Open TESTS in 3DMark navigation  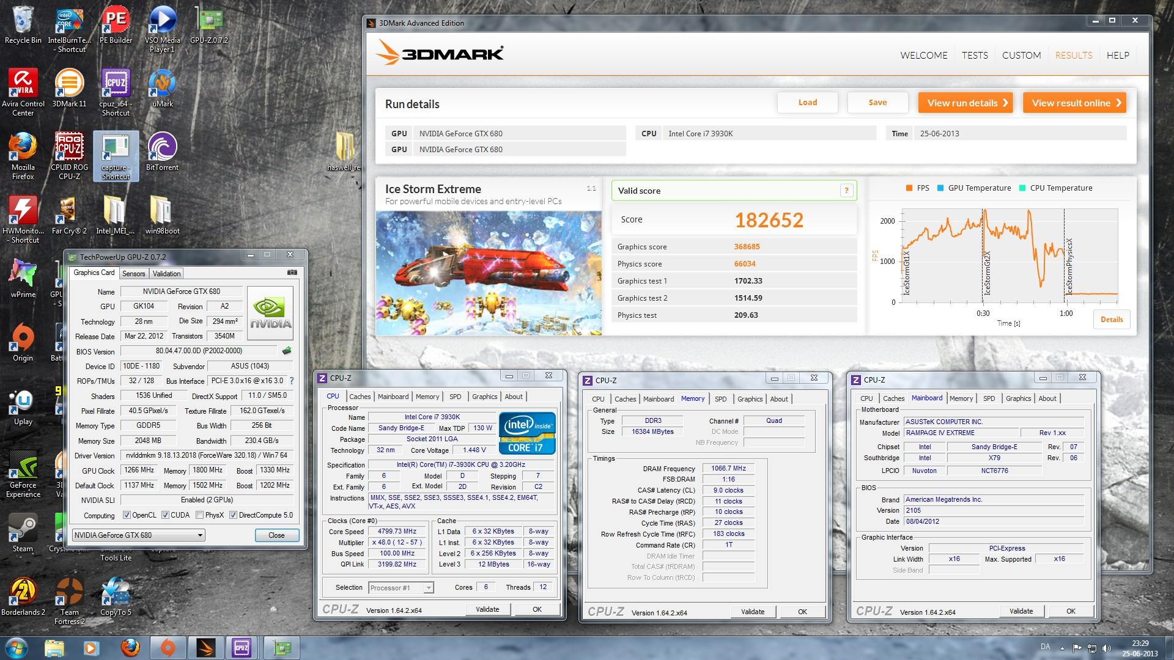tap(975, 55)
